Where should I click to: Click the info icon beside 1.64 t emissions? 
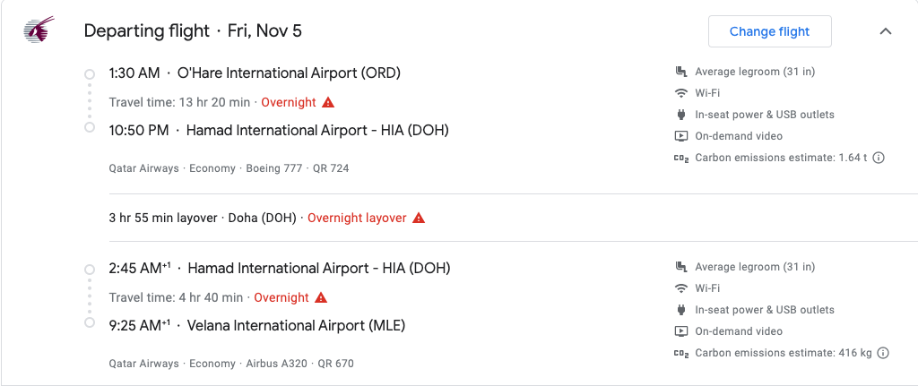[x=879, y=158]
